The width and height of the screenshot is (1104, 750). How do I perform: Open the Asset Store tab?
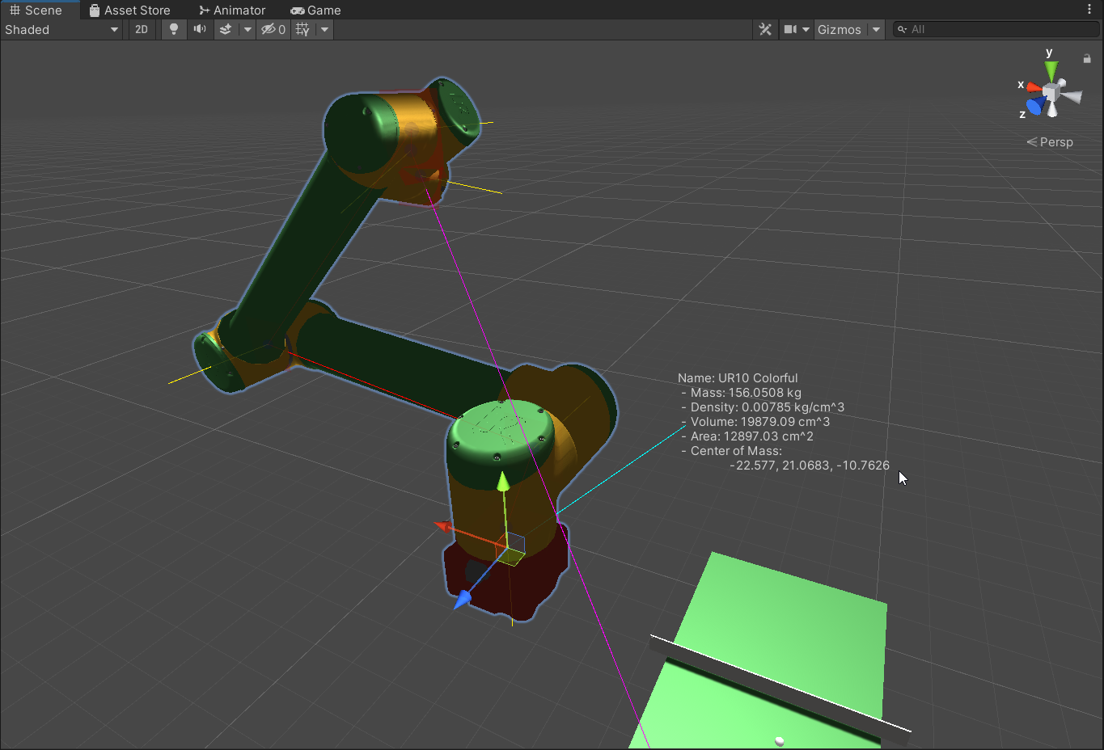click(x=129, y=11)
